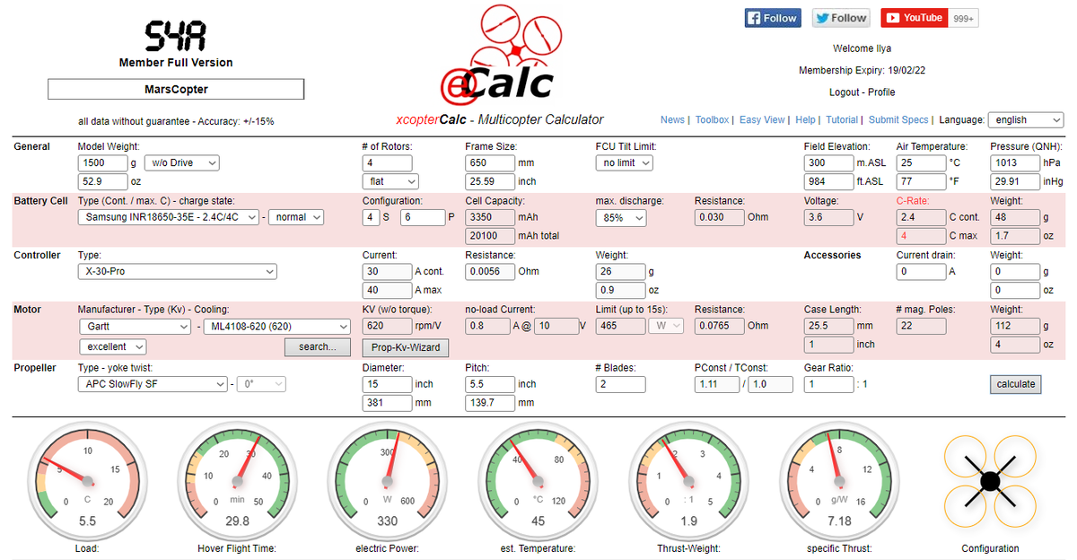1077x560 pixels.
Task: Click the Air Temperature °F field
Action: (x=921, y=181)
